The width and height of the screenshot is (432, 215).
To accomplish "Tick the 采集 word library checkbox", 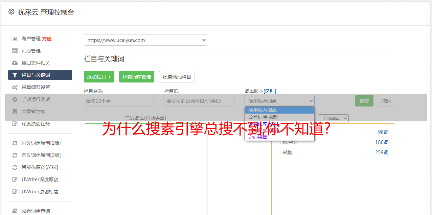I will point(279,152).
